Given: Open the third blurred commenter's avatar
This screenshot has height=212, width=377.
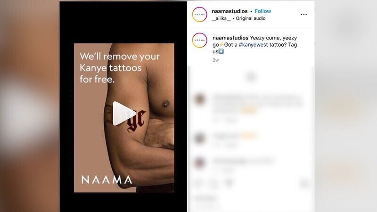Looking at the screenshot, I should click(200, 163).
